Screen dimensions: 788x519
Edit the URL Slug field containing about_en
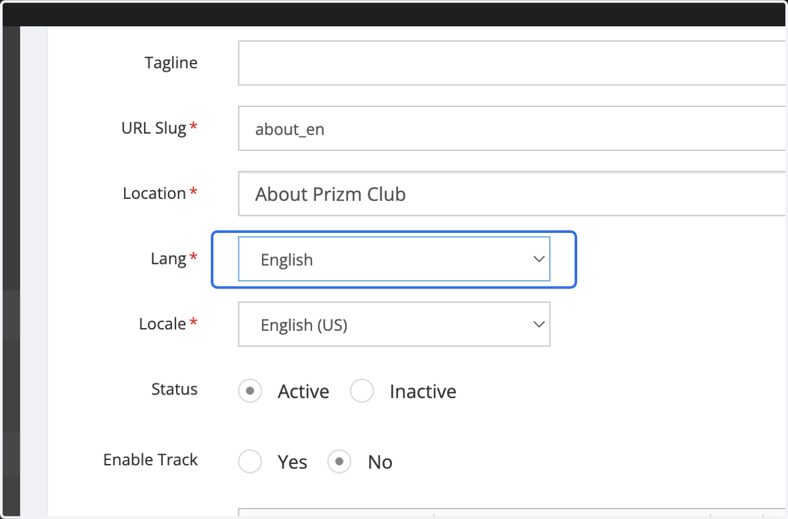click(512, 128)
